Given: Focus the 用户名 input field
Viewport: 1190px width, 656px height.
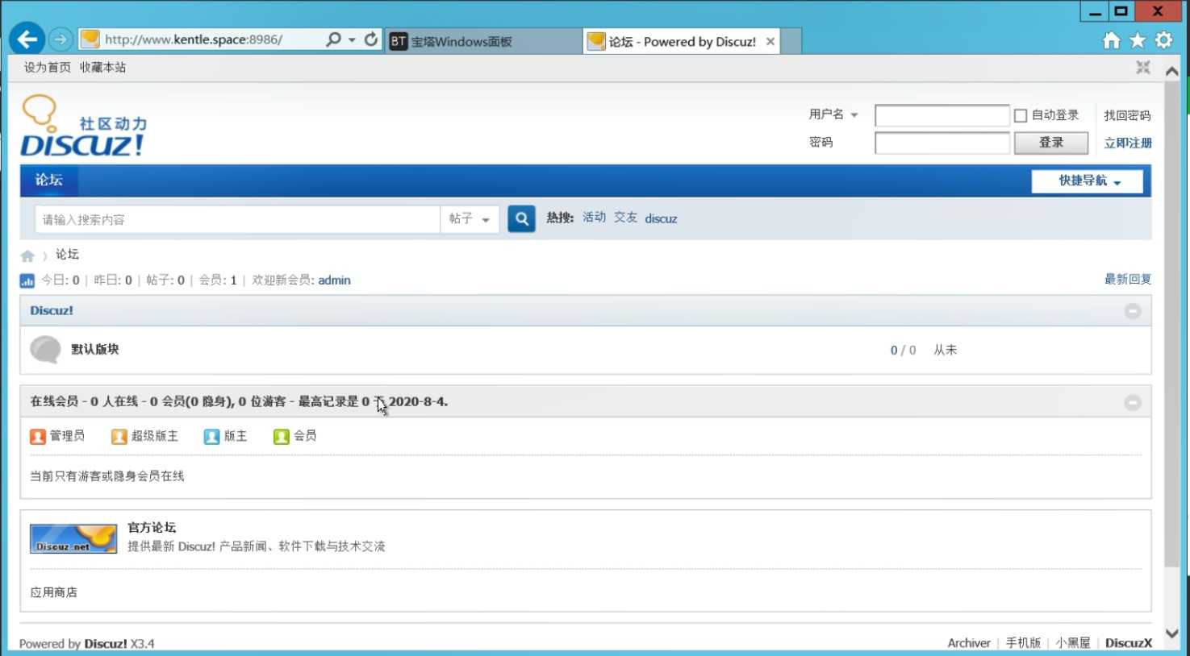Looking at the screenshot, I should coord(942,115).
